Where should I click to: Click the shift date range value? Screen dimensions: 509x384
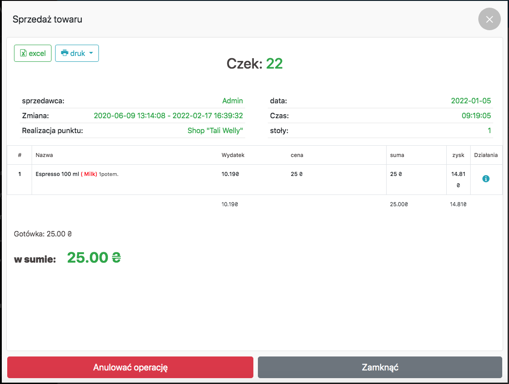pos(168,116)
